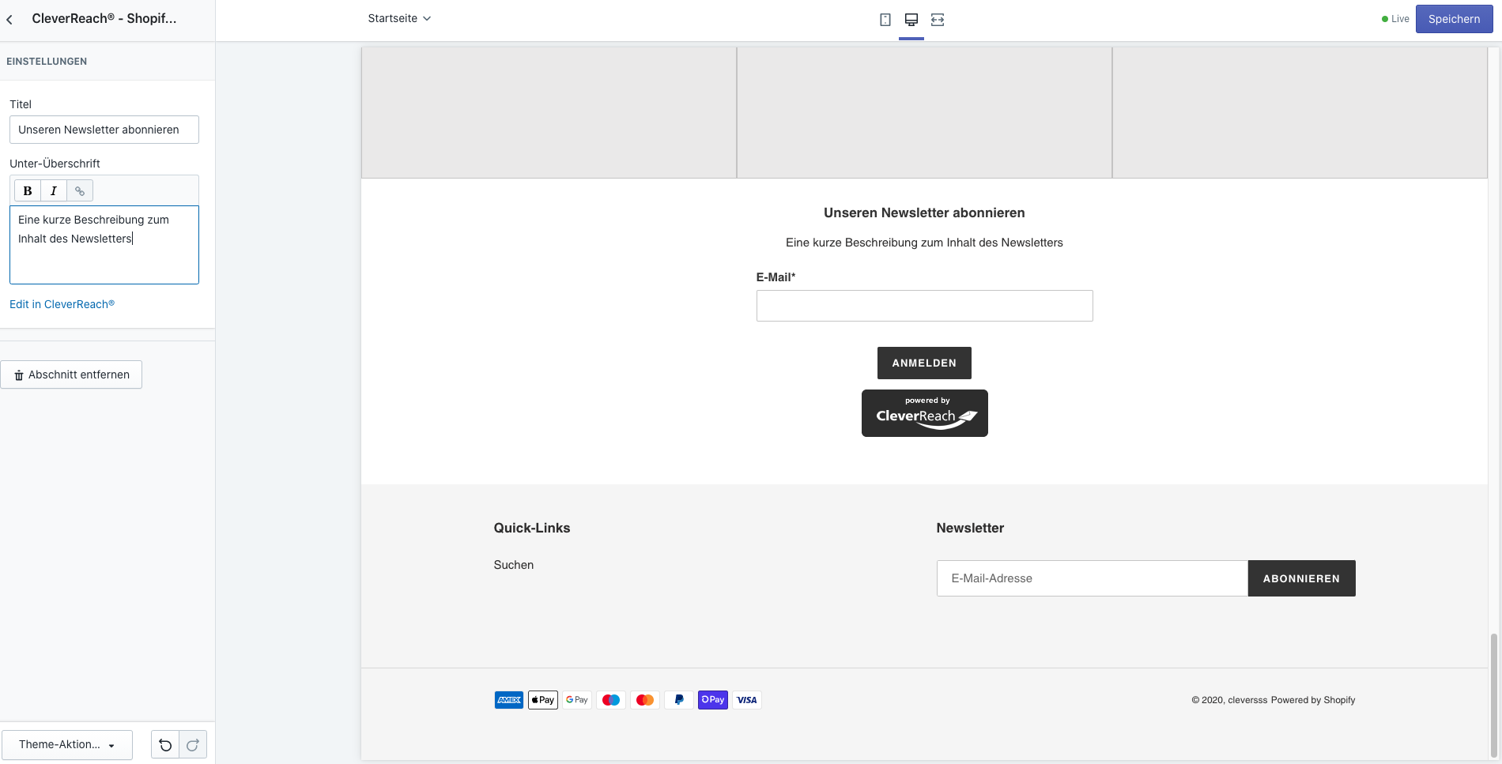The width and height of the screenshot is (1502, 764).
Task: Click the Maestro payment icon
Action: (x=611, y=700)
